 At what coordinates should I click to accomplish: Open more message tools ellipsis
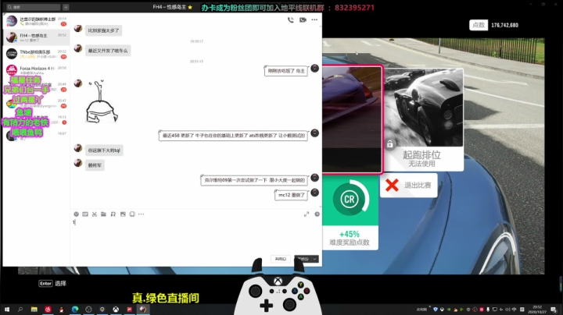[x=141, y=214]
